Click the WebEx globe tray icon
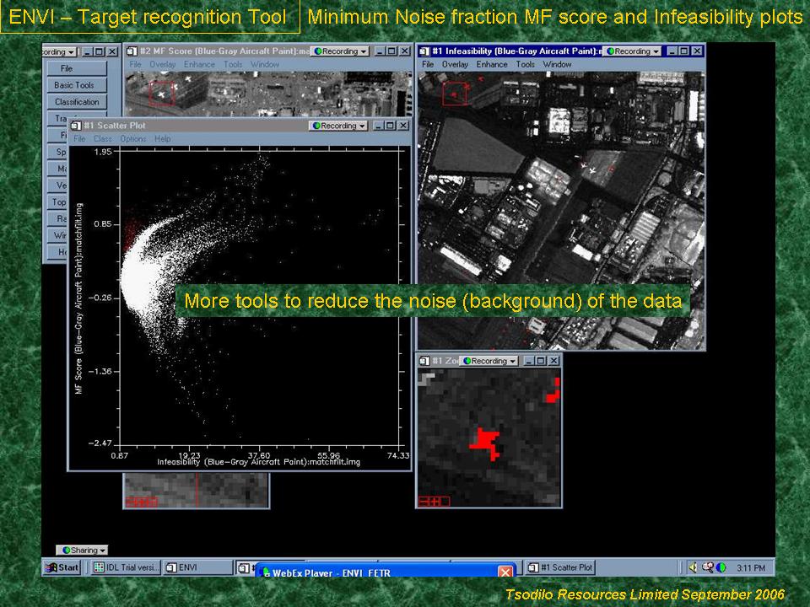This screenshot has width=810, height=607. tap(721, 567)
